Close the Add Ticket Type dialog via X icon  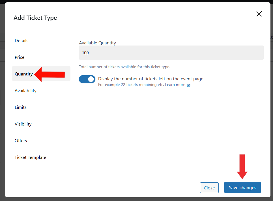(x=259, y=14)
